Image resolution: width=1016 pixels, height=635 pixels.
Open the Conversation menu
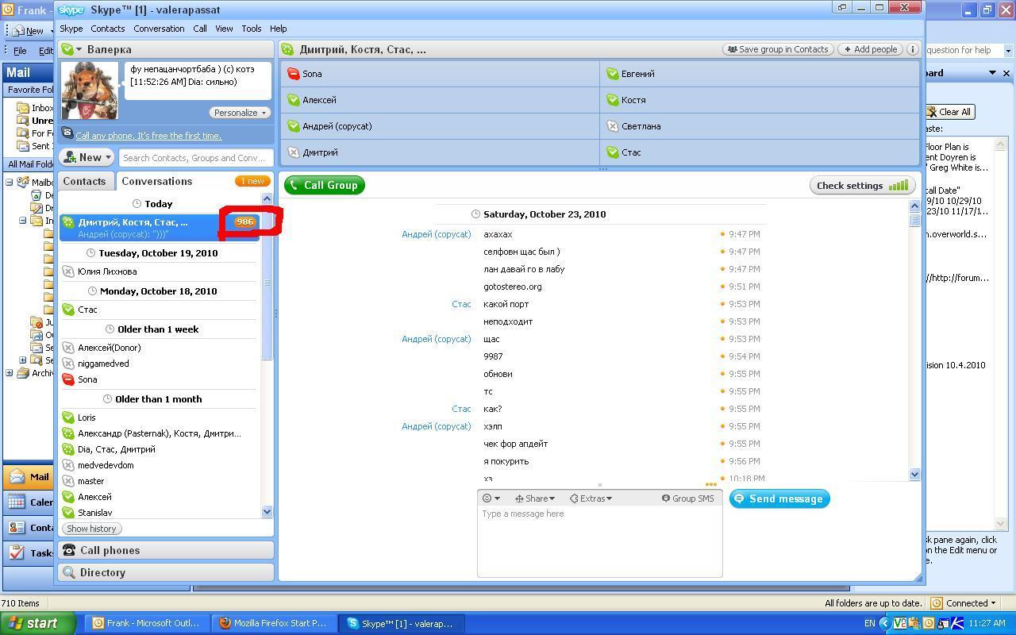tap(159, 29)
